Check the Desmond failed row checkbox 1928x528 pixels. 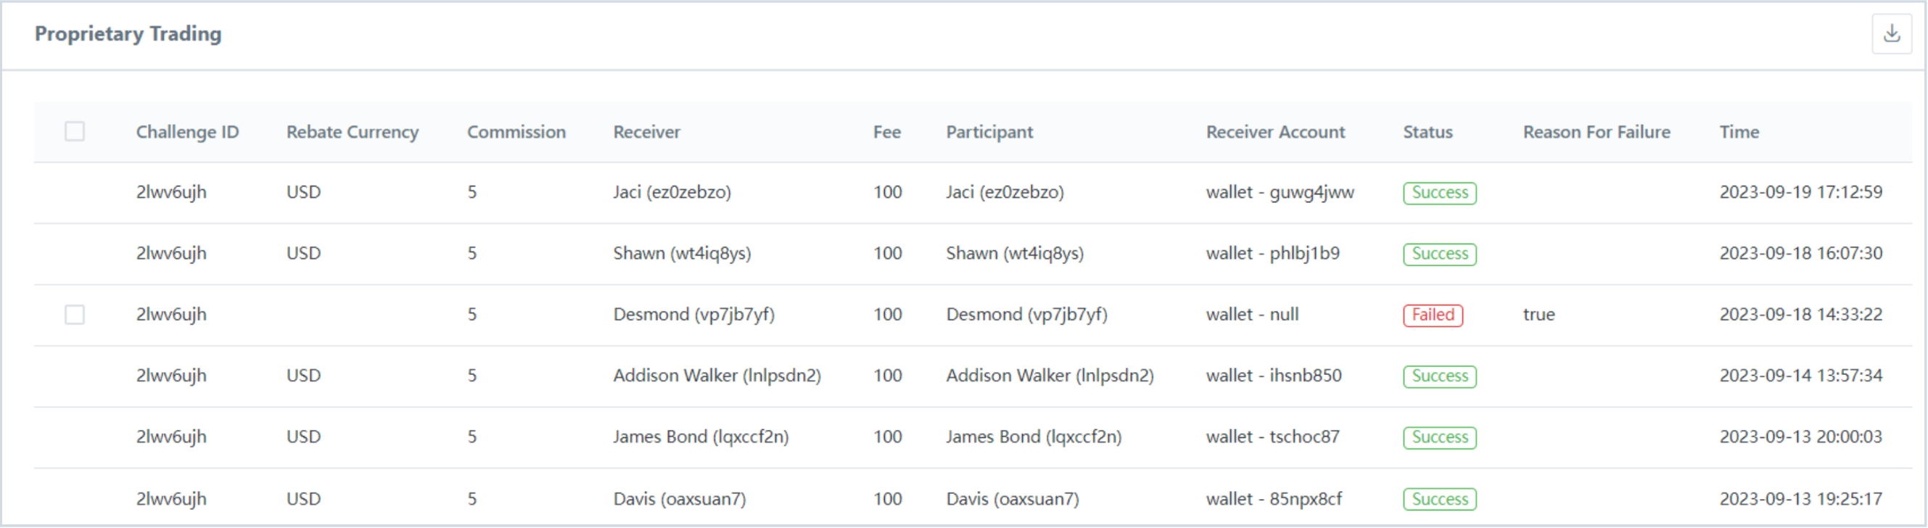(x=75, y=315)
